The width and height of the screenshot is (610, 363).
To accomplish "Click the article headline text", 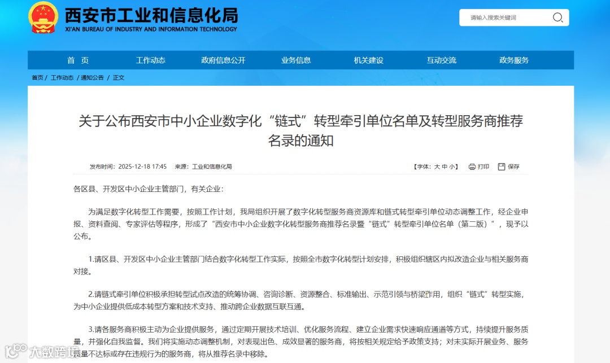I will click(x=300, y=130).
